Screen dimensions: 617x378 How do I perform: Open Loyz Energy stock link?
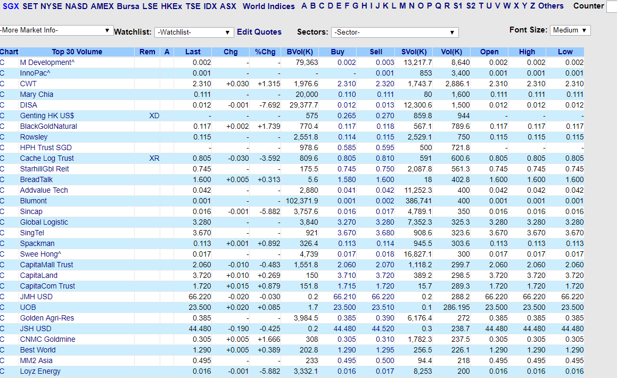tap(40, 371)
